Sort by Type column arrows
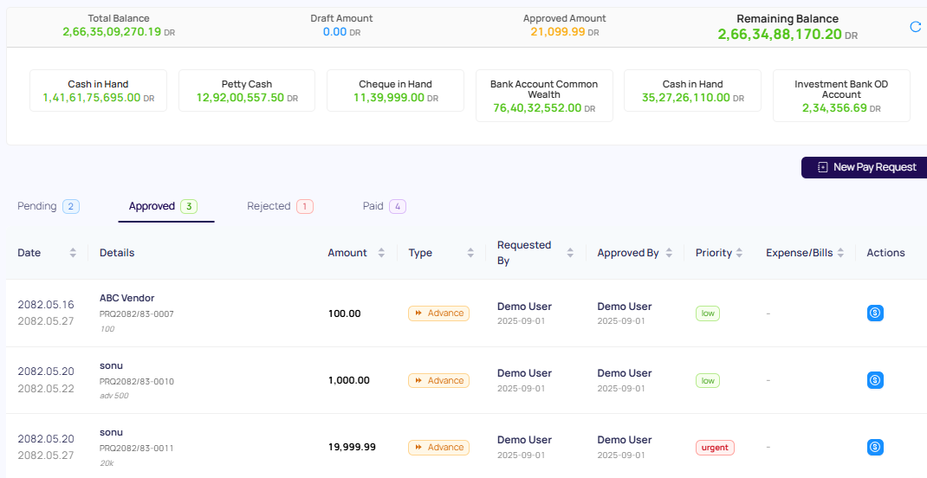 [470, 253]
